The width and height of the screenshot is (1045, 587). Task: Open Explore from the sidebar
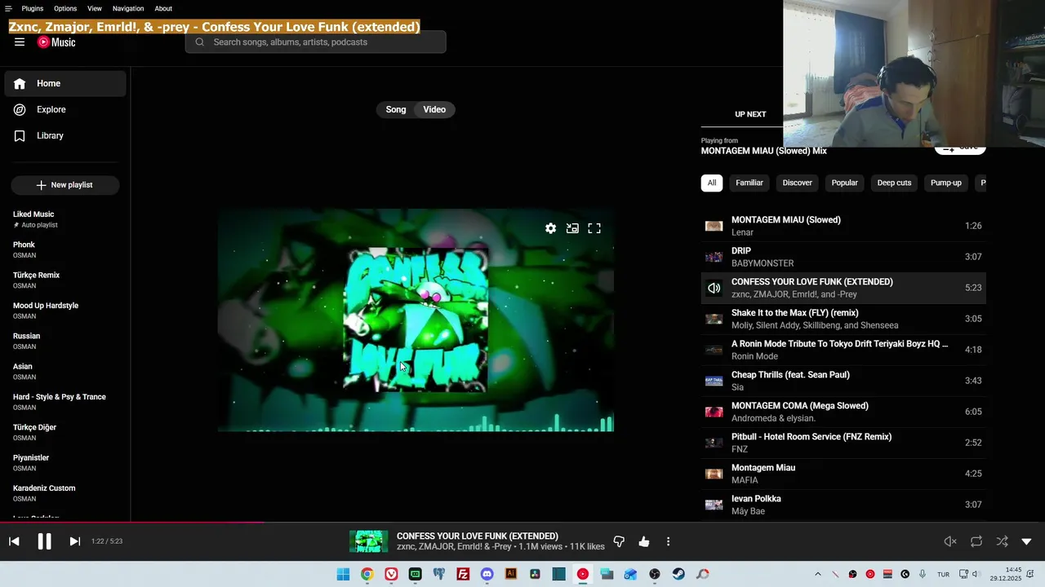tap(65, 109)
